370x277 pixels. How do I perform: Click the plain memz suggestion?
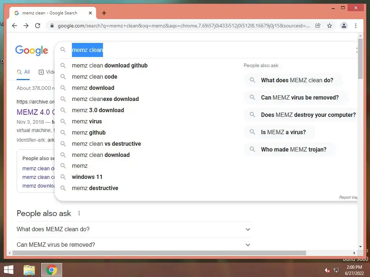point(79,166)
